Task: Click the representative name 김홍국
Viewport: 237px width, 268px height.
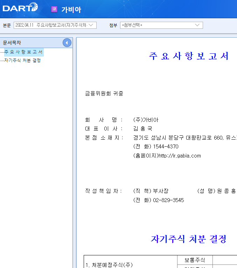Action: 142,128
